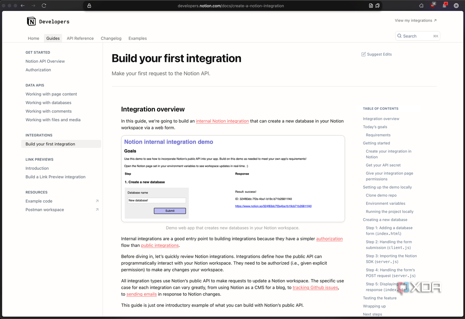This screenshot has height=319, width=465.
Task: Click the browser forward arrow
Action: (33, 6)
